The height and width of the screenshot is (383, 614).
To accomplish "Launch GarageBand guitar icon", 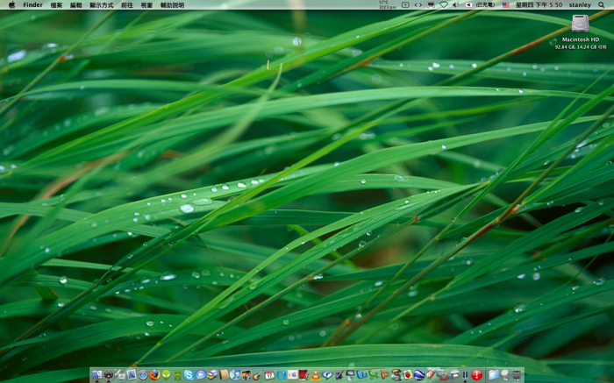I will pyautogui.click(x=258, y=375).
